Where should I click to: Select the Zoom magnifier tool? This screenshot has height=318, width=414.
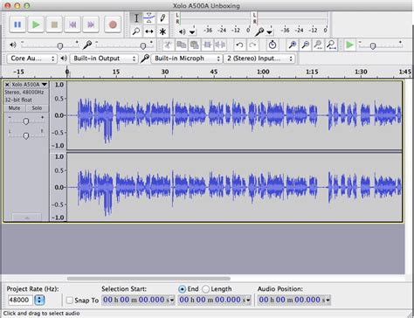coord(136,31)
